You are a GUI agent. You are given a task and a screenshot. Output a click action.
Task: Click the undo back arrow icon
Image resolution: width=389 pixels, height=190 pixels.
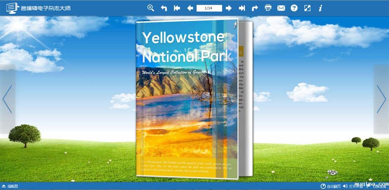pos(164,8)
